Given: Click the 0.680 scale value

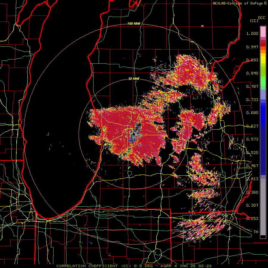Looking at the screenshot, I should [252, 113].
